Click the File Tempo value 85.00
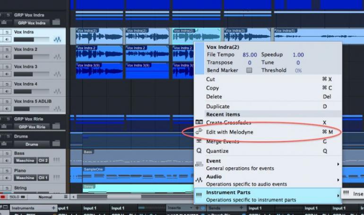 tap(250, 55)
